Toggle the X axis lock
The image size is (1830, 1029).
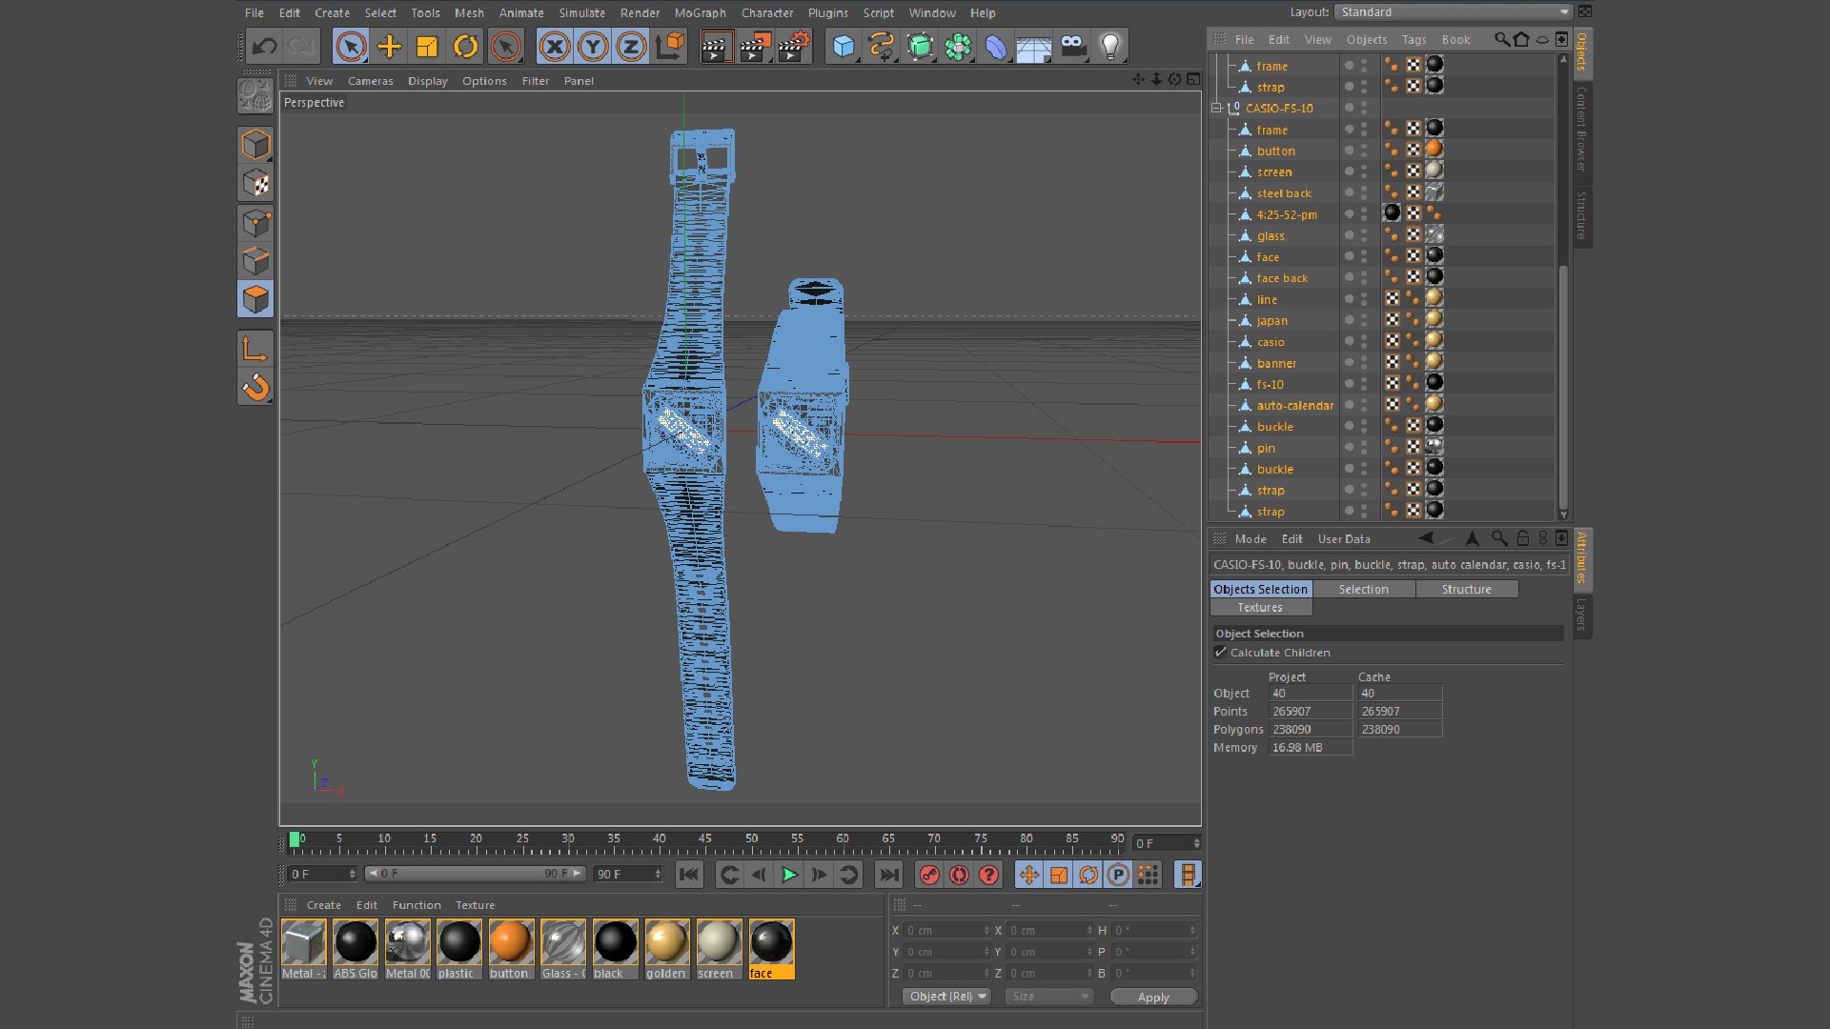coord(555,46)
